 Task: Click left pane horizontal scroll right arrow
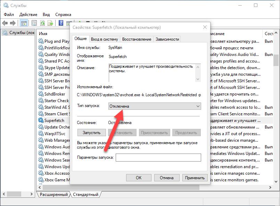coord(31,194)
